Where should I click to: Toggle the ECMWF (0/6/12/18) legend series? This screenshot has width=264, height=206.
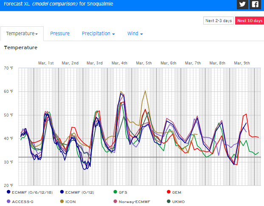(28, 192)
